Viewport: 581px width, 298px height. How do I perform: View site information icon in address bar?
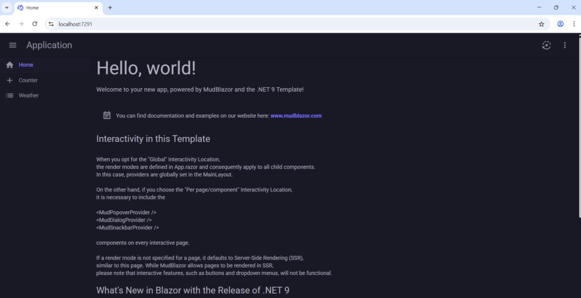pos(51,24)
